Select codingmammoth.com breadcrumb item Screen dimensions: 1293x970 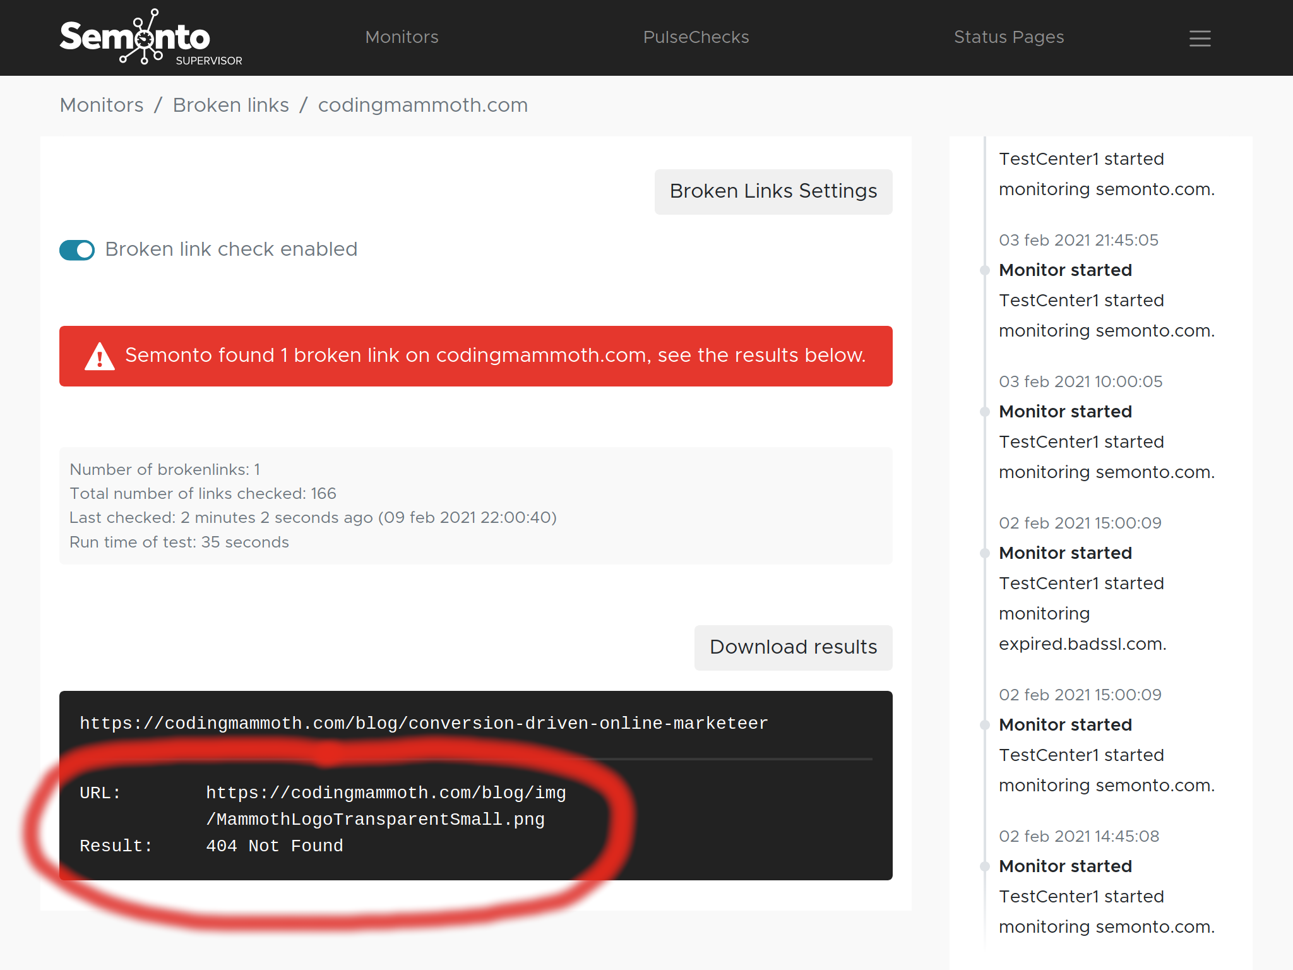tap(422, 105)
